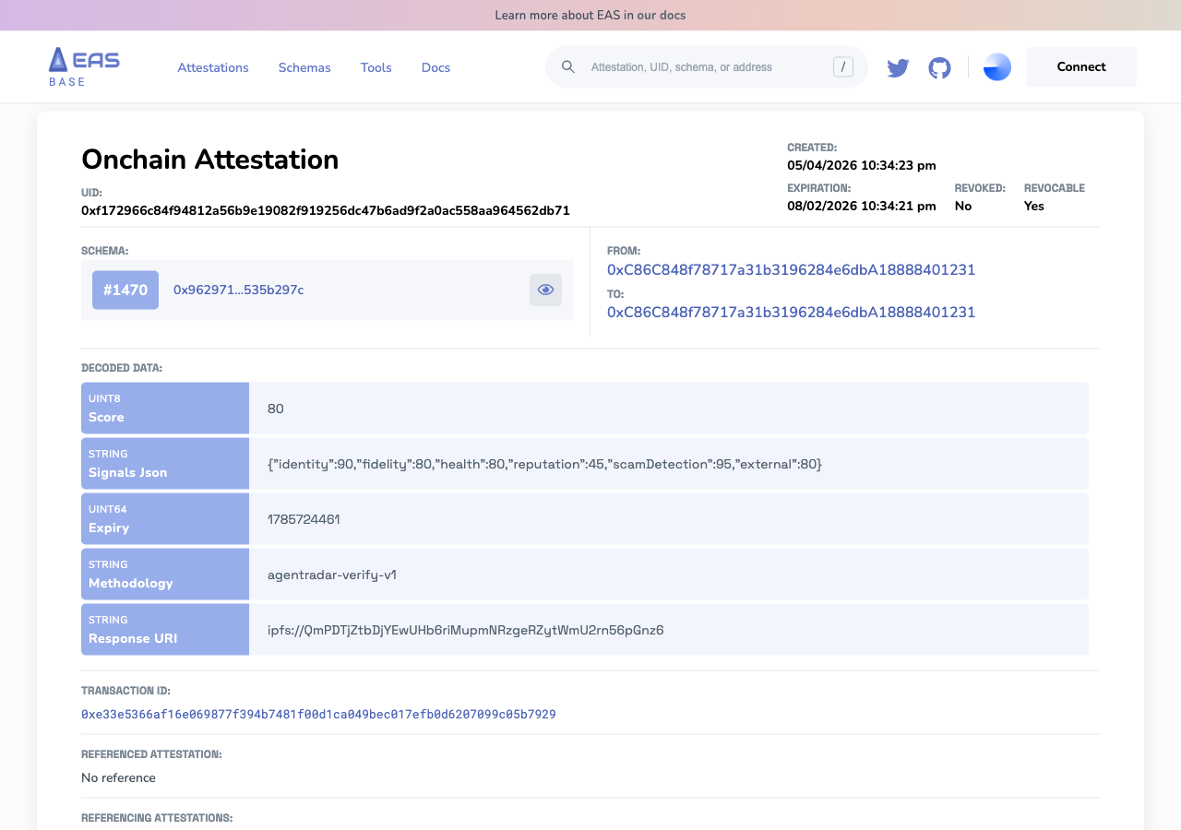Click the Connect button
Screen dimensions: 1181x830
(1081, 66)
